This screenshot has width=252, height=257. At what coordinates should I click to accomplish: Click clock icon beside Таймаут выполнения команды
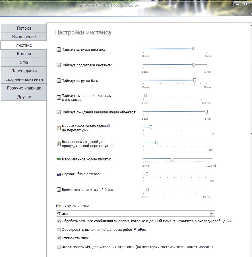(x=59, y=97)
